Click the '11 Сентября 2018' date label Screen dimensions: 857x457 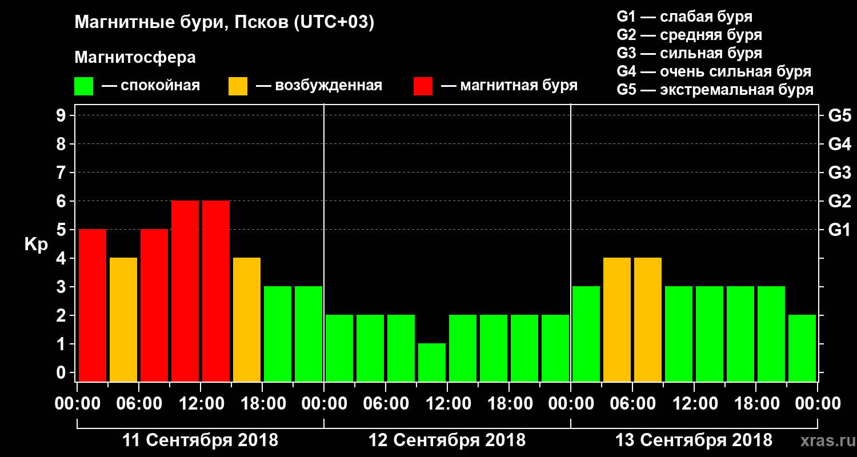(201, 440)
